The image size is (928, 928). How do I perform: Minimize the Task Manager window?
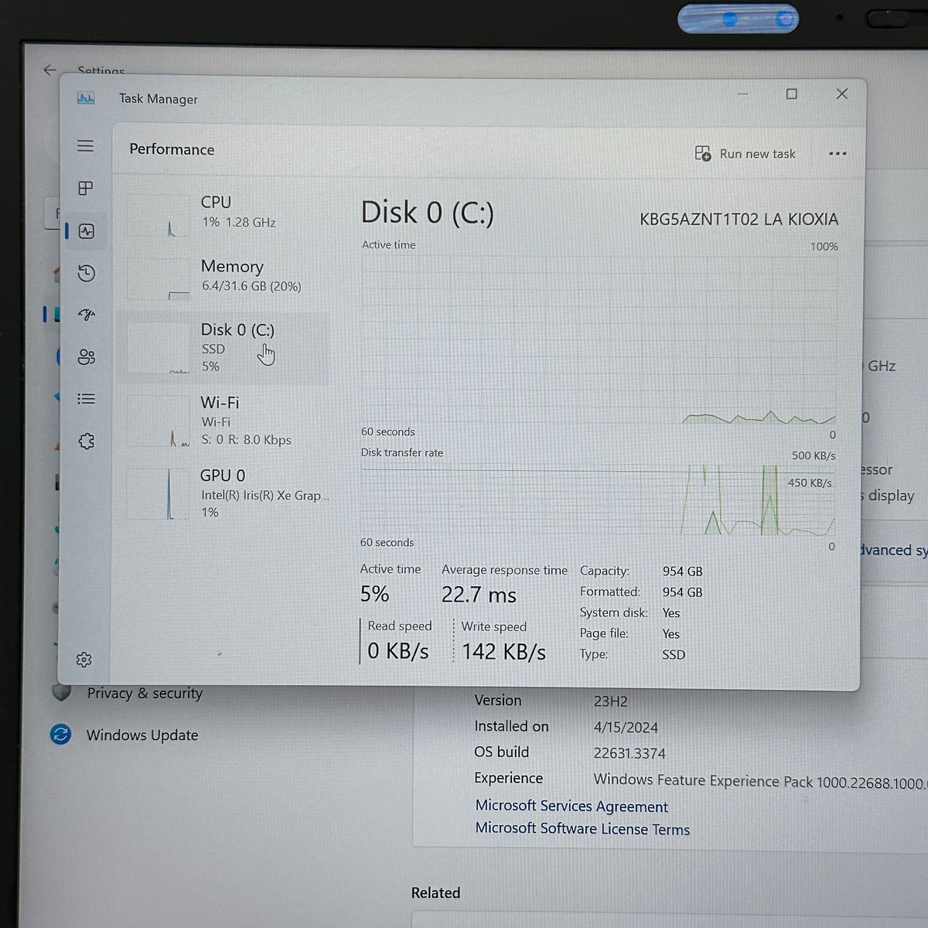click(x=743, y=94)
